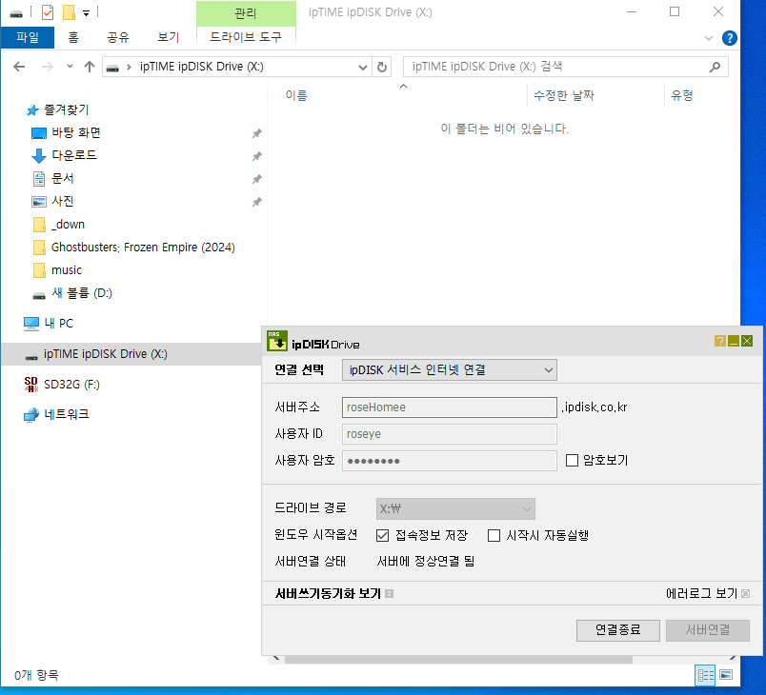Click the New Folder icon in quick access toolbar
This screenshot has height=695, width=766.
(69, 12)
